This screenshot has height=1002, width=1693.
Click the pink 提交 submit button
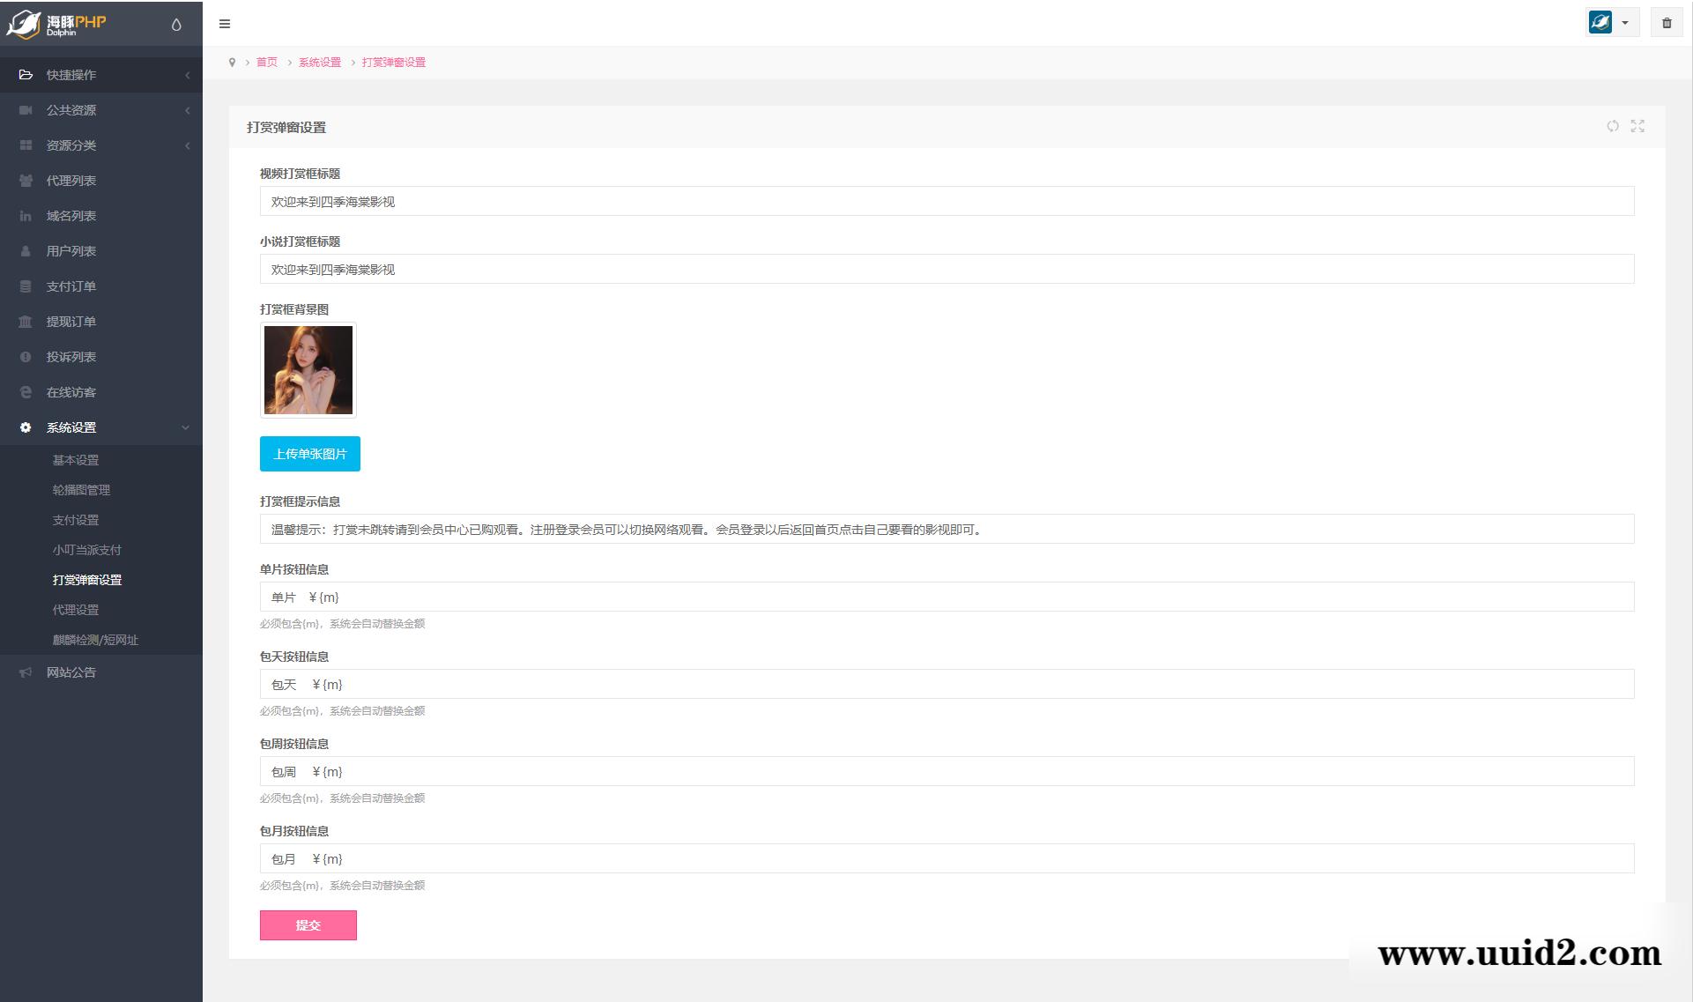coord(308,925)
